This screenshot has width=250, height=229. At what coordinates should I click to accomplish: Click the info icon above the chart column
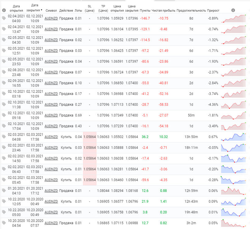click(x=233, y=10)
